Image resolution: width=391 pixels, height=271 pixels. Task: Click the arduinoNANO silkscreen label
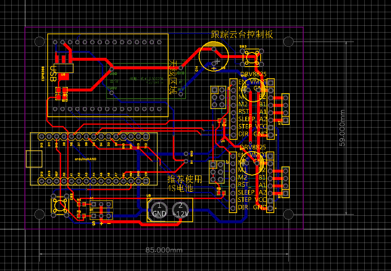point(86,159)
